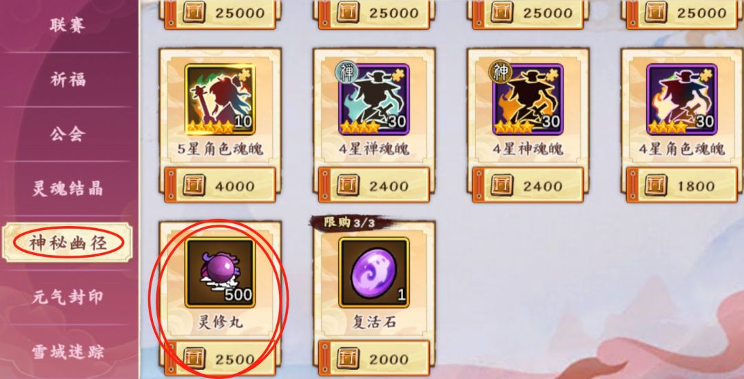
Task: Go to the 雪域迷踪 tab
Action: pyautogui.click(x=68, y=352)
